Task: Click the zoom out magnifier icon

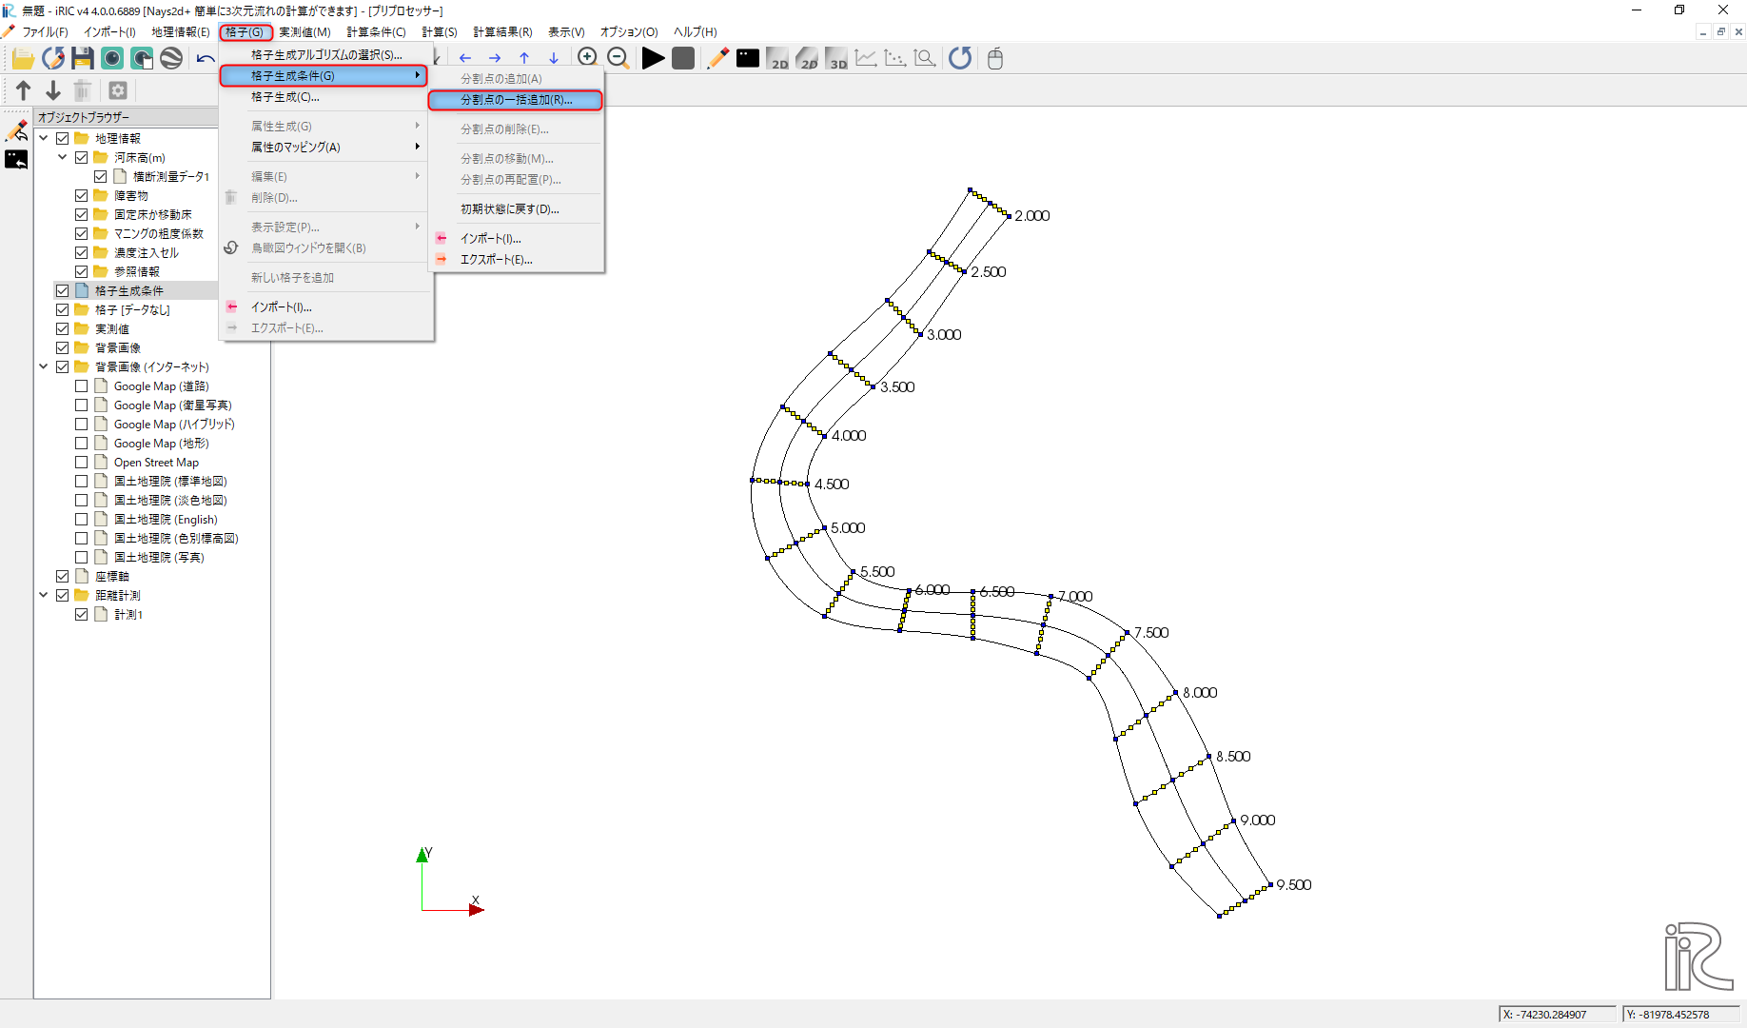Action: coord(618,58)
